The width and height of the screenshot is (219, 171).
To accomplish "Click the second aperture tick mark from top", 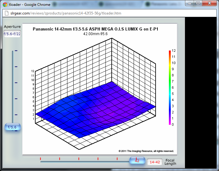I will tap(16, 67).
